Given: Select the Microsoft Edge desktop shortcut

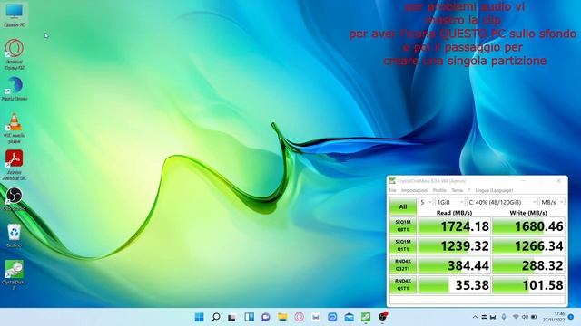Looking at the screenshot, I should [15, 89].
